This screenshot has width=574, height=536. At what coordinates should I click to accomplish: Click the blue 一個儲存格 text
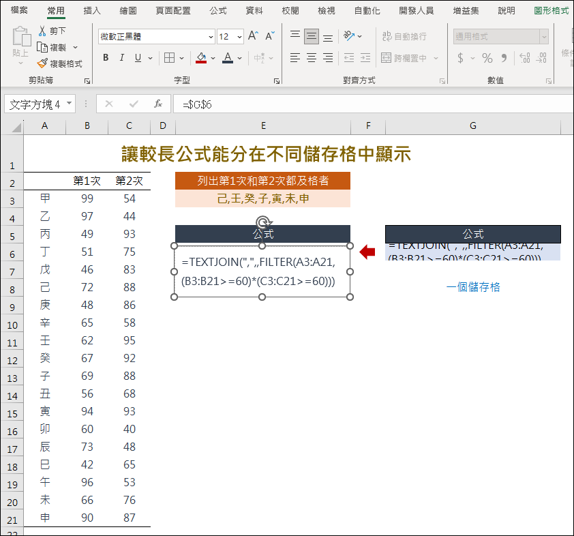(473, 286)
